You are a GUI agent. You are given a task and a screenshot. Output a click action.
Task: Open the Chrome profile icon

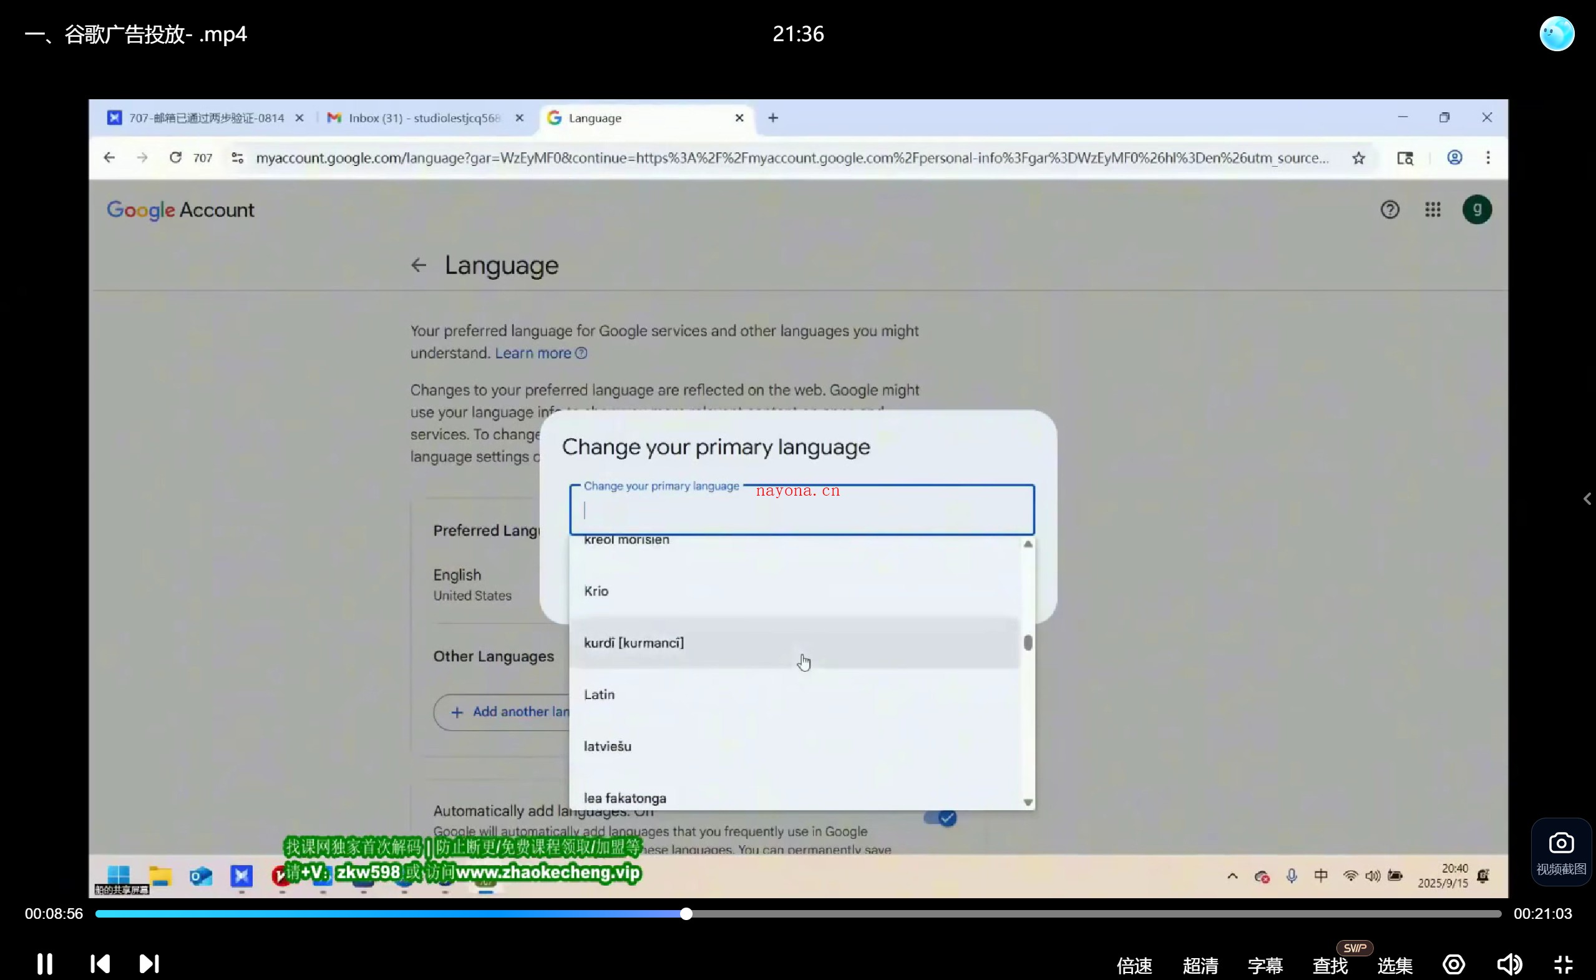(1455, 157)
